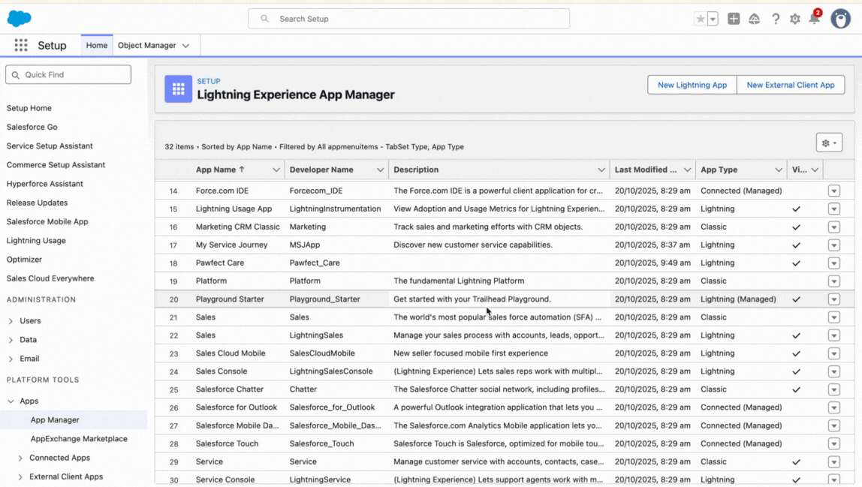Open Global Actions plus icon
This screenshot has width=862, height=487.
coord(734,20)
